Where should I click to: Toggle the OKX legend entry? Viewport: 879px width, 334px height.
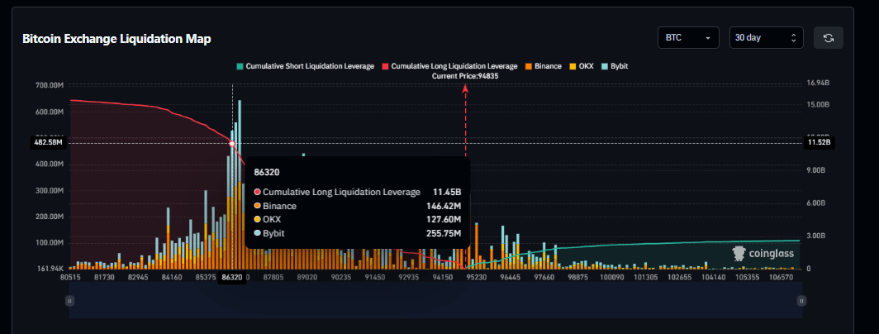point(587,65)
